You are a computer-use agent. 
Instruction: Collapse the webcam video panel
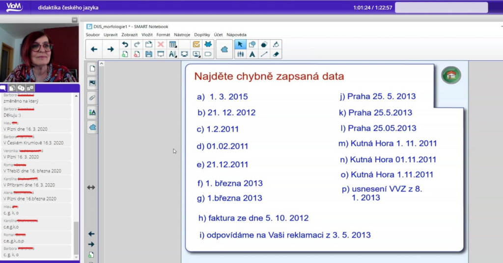tap(75, 20)
